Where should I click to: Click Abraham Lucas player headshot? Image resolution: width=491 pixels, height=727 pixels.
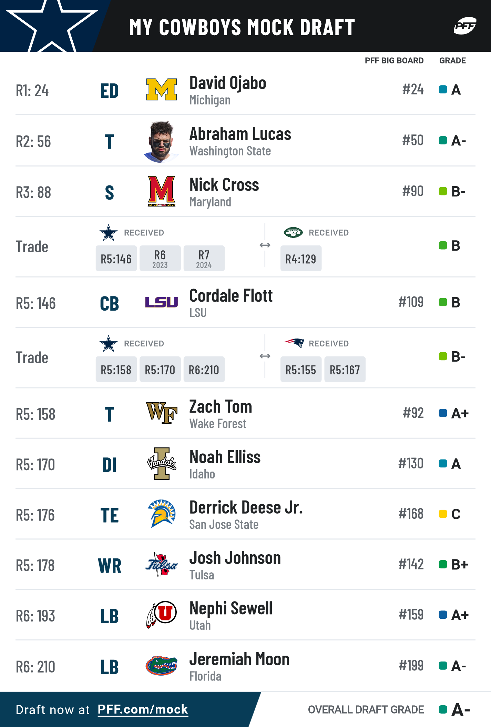pos(161,141)
